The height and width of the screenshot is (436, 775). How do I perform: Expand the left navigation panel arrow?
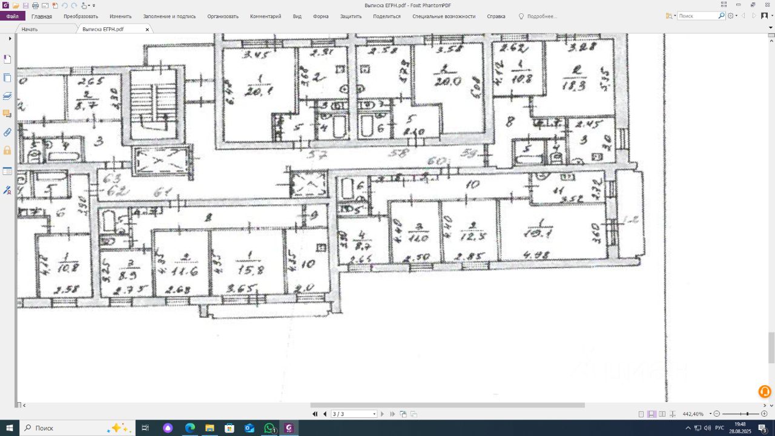[x=10, y=39]
